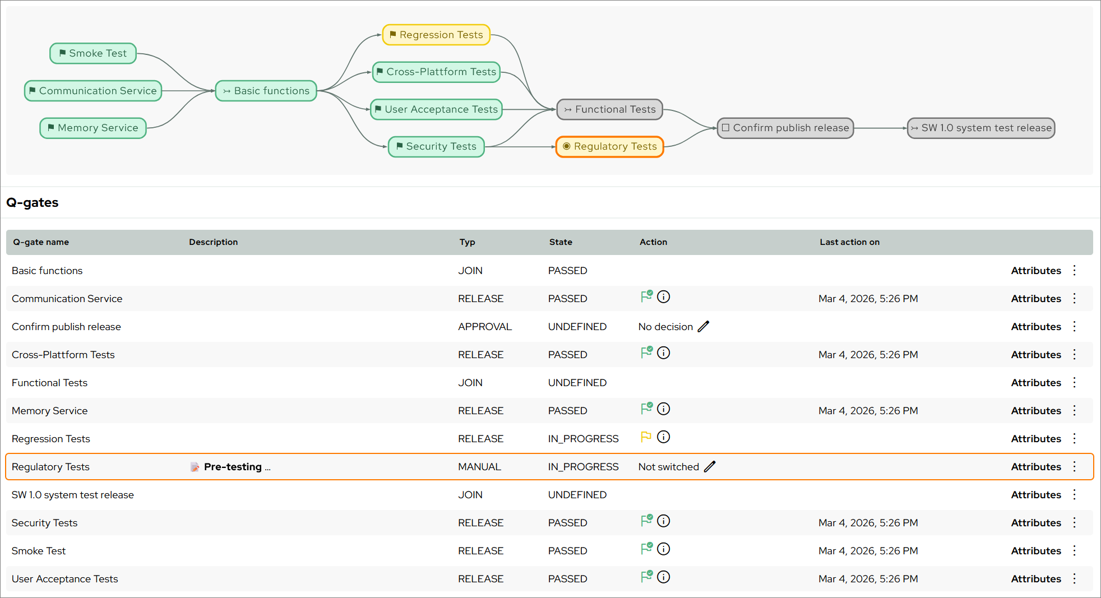Click pencil icon next to Not switched

point(710,466)
